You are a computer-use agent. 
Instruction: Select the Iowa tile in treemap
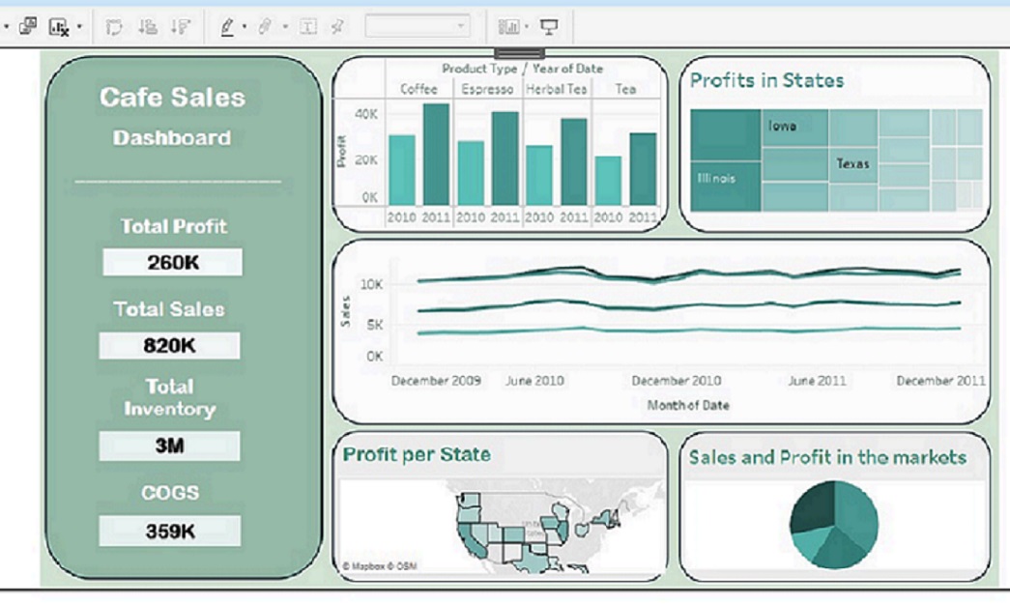tap(794, 128)
